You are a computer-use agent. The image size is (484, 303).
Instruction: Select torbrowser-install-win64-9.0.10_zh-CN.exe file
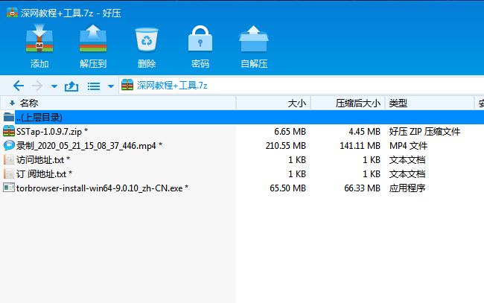pos(102,188)
